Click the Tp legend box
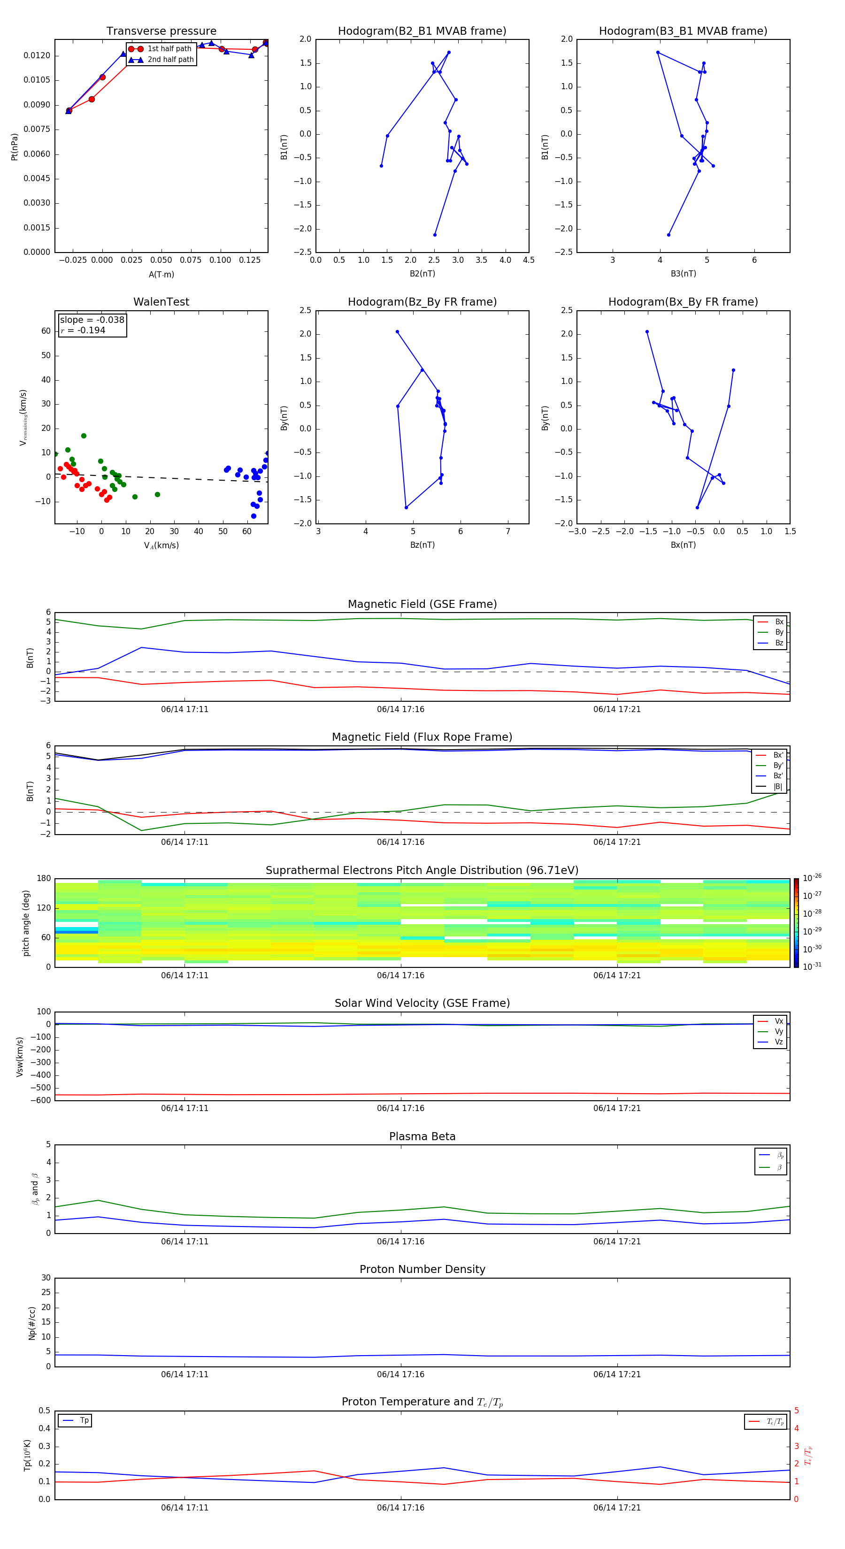 tap(75, 1420)
